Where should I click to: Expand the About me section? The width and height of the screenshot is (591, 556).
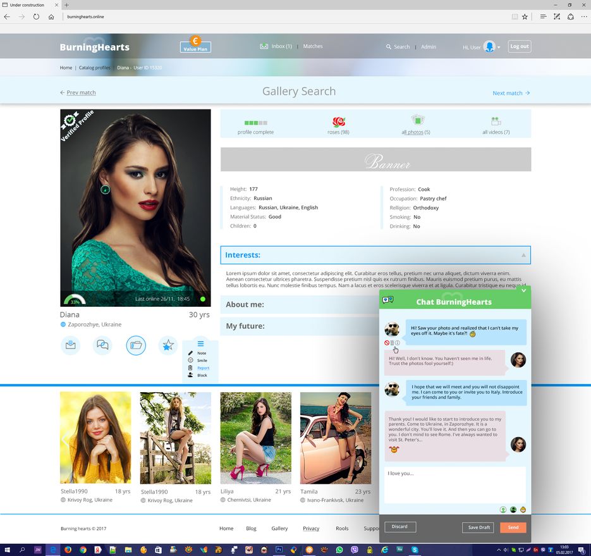300,304
